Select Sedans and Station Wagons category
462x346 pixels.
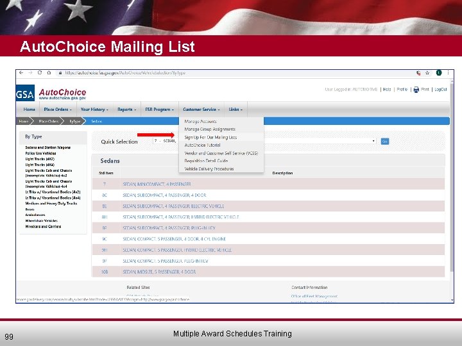(x=47, y=147)
